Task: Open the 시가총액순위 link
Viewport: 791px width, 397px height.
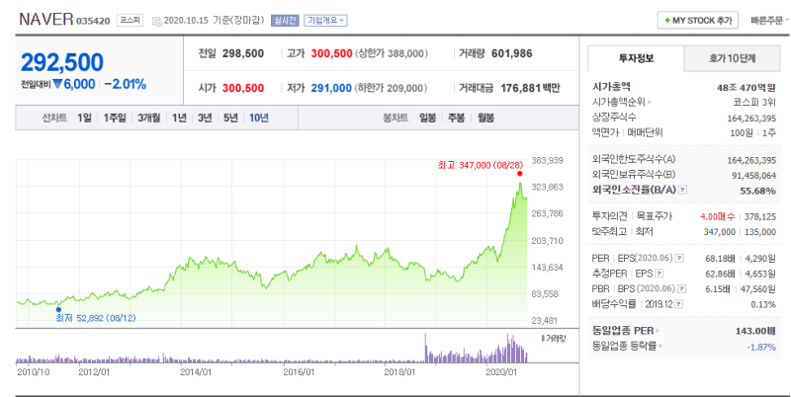Action: [x=619, y=103]
